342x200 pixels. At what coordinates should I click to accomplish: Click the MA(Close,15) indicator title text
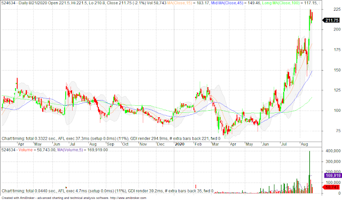pos(180,3)
